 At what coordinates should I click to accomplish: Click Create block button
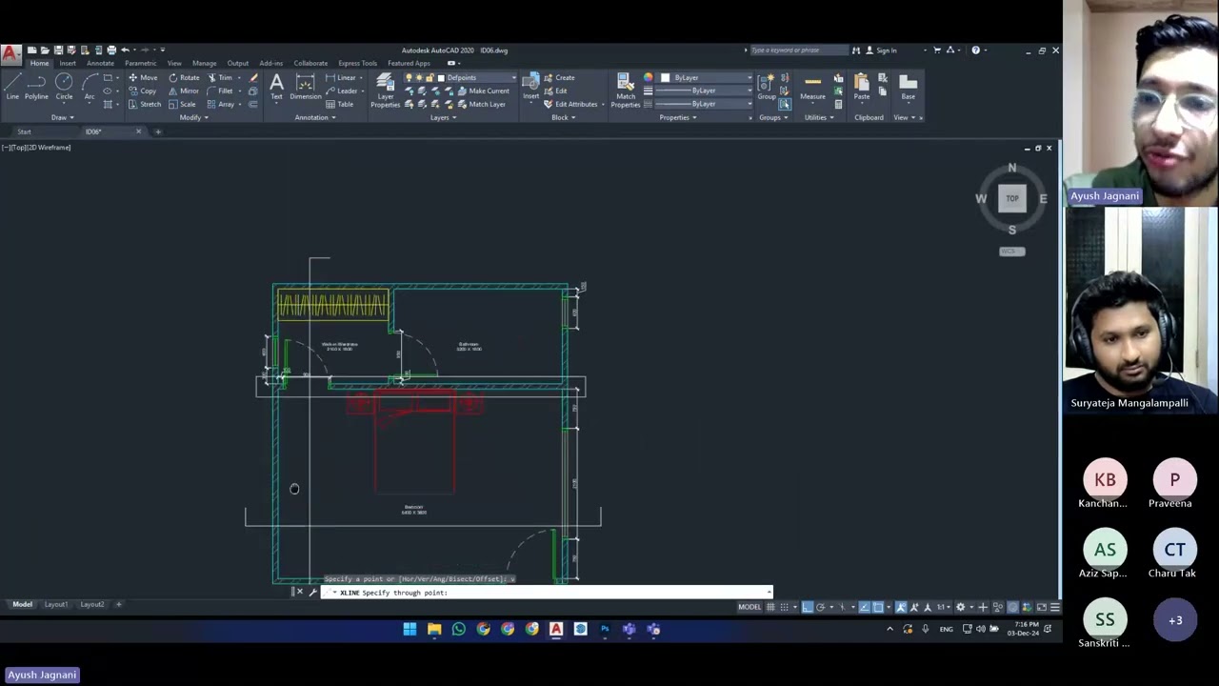559,78
